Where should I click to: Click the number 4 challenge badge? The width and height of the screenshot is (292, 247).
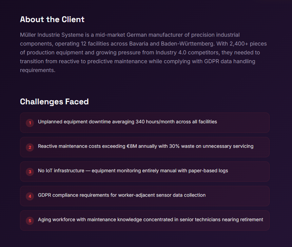click(30, 196)
